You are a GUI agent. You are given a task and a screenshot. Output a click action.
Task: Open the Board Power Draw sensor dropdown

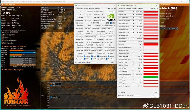point(133,56)
